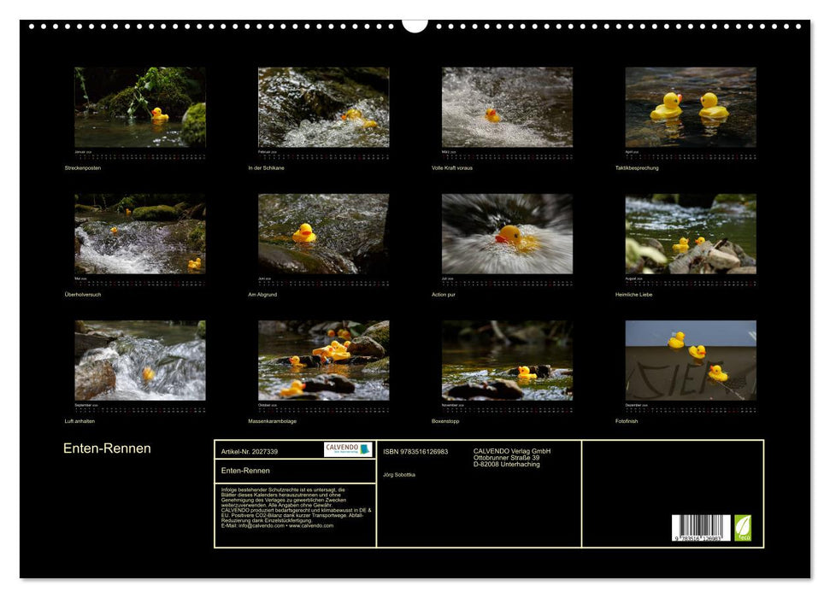The image size is (830, 598).
Task: Open the Streckenposten January photo
Action: (139, 108)
